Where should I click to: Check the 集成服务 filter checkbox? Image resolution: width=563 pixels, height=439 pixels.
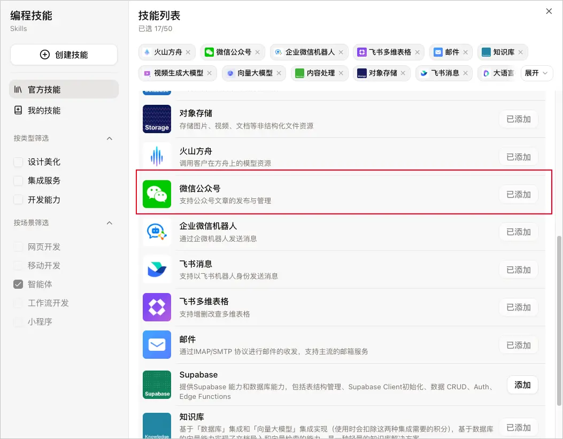(x=18, y=181)
